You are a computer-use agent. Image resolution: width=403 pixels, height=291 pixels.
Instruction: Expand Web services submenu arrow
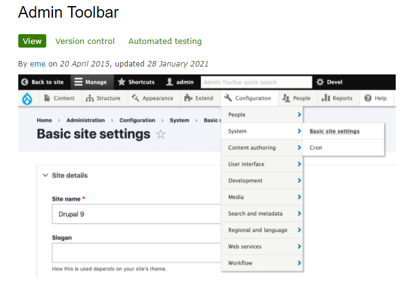[299, 246]
